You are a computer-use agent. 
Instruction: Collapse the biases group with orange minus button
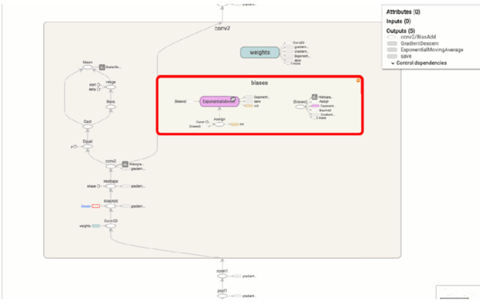358,80
